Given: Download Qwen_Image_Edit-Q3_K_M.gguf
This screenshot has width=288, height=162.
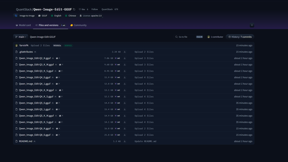Looking at the screenshot, I should coord(125,65).
